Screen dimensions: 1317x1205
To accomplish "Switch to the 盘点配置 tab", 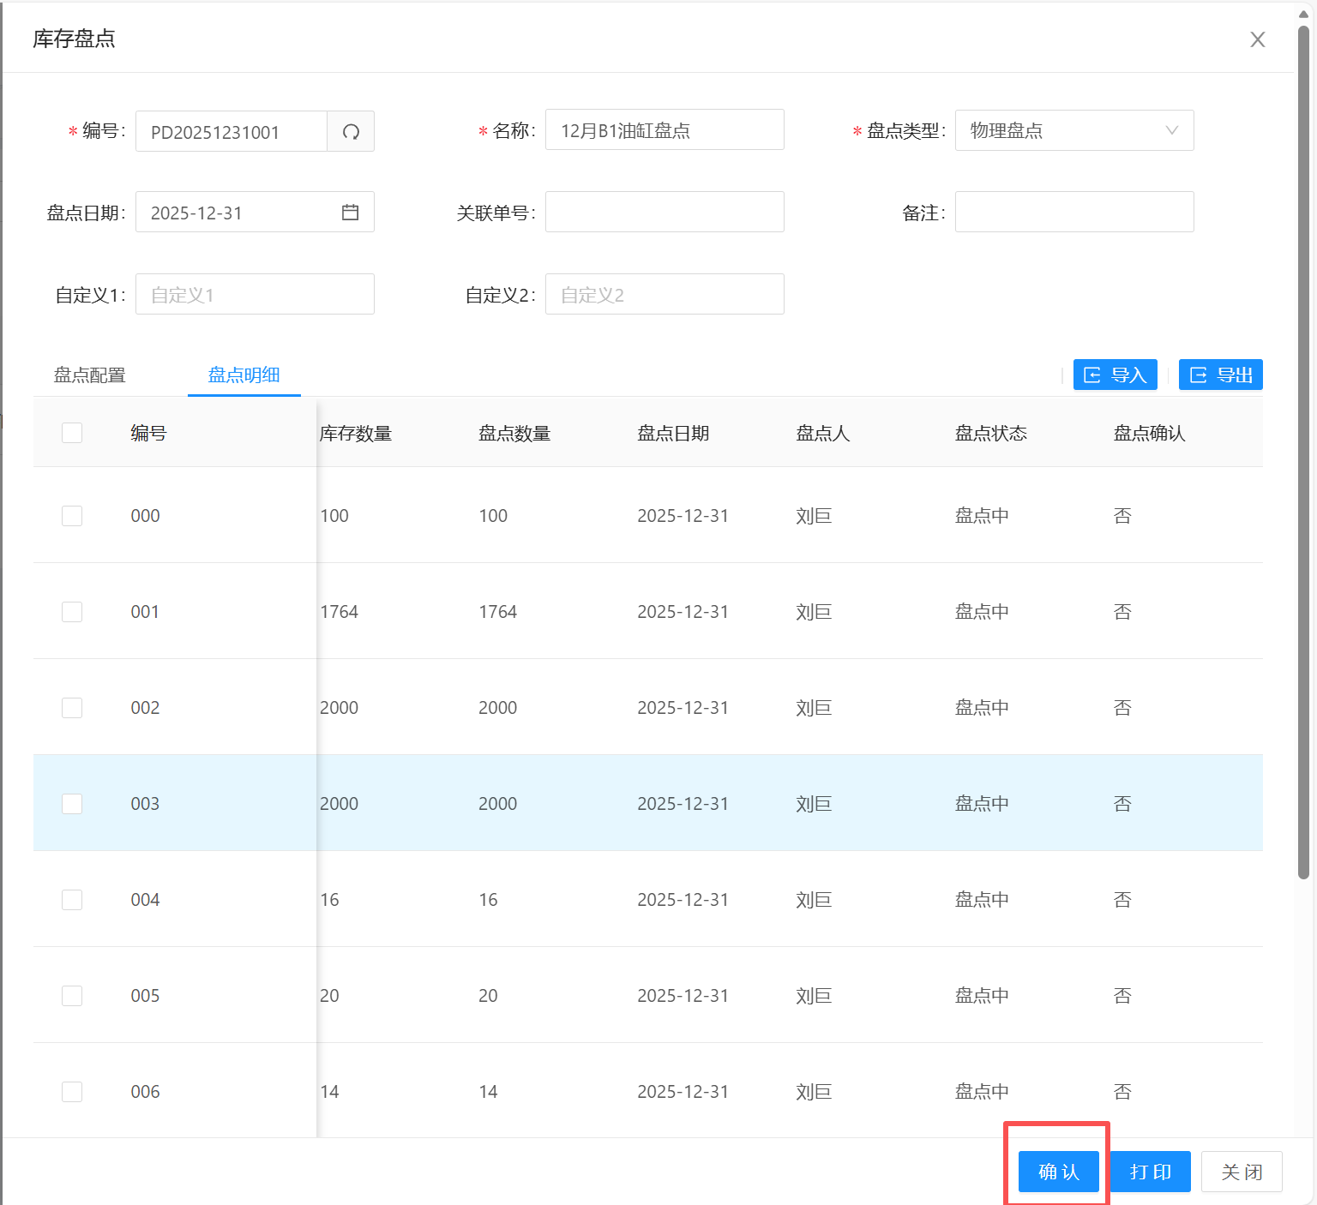I will click(x=90, y=375).
